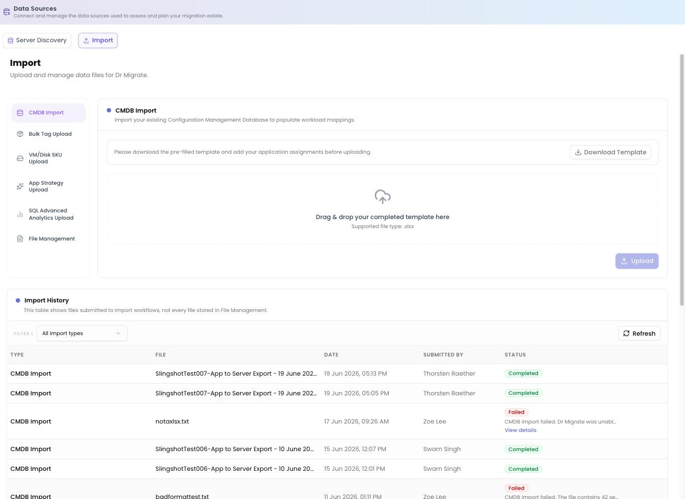
Task: Click Failed status badge for badformattest.txt
Action: click(x=516, y=488)
